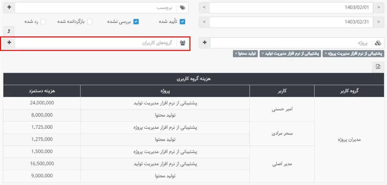Click the کاربر column header

tap(282, 91)
